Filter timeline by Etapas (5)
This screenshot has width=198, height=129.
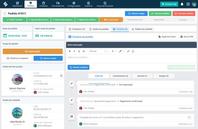(164, 76)
